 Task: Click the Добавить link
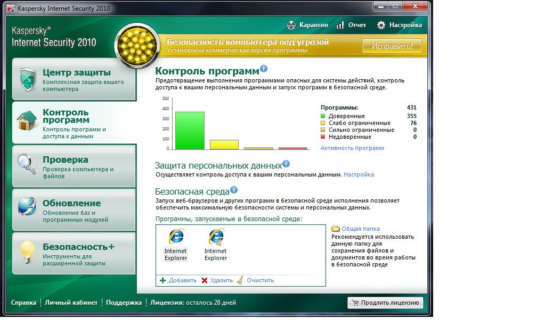pyautogui.click(x=183, y=280)
